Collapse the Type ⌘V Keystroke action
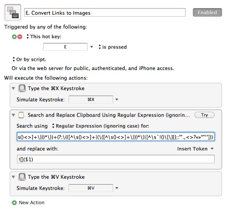The width and height of the screenshot is (227, 212). tap(13, 177)
